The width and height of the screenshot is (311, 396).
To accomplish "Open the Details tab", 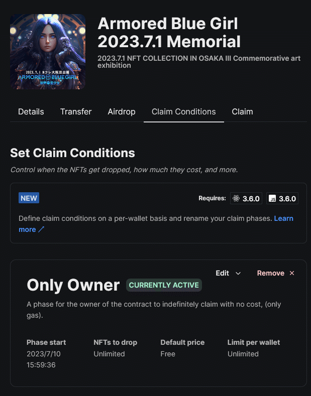I will [x=31, y=111].
